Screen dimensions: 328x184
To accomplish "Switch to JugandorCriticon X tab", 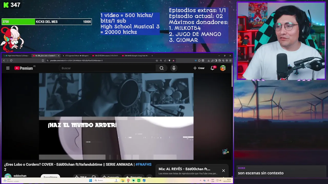I will click(76, 55).
